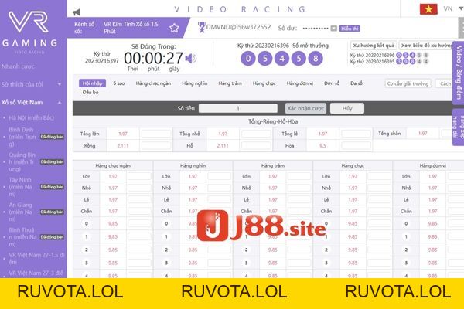Click the Hòa odds value 9.5
Screen dimensions: 464x309
[322, 145]
